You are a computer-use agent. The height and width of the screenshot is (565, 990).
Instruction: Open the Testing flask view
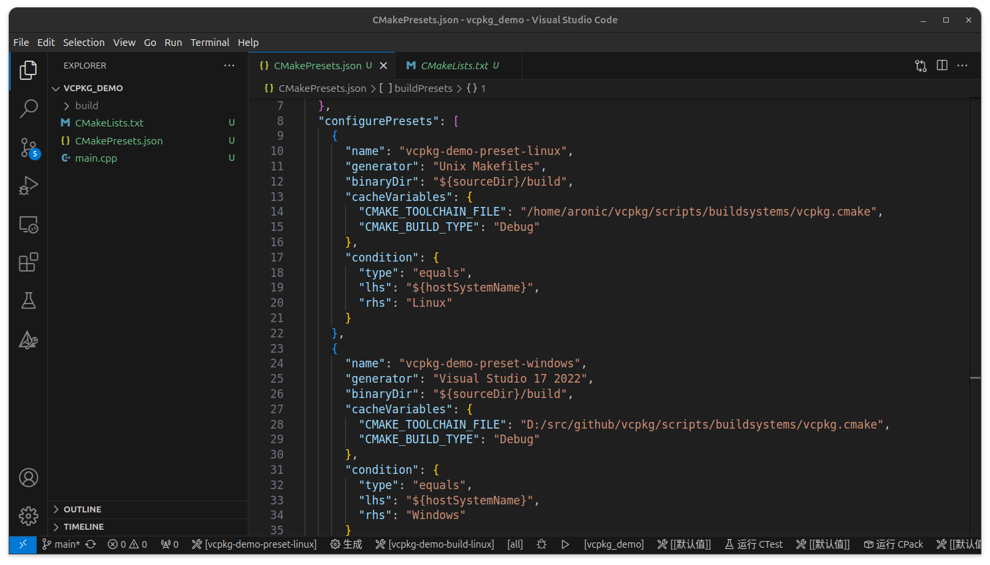click(28, 301)
